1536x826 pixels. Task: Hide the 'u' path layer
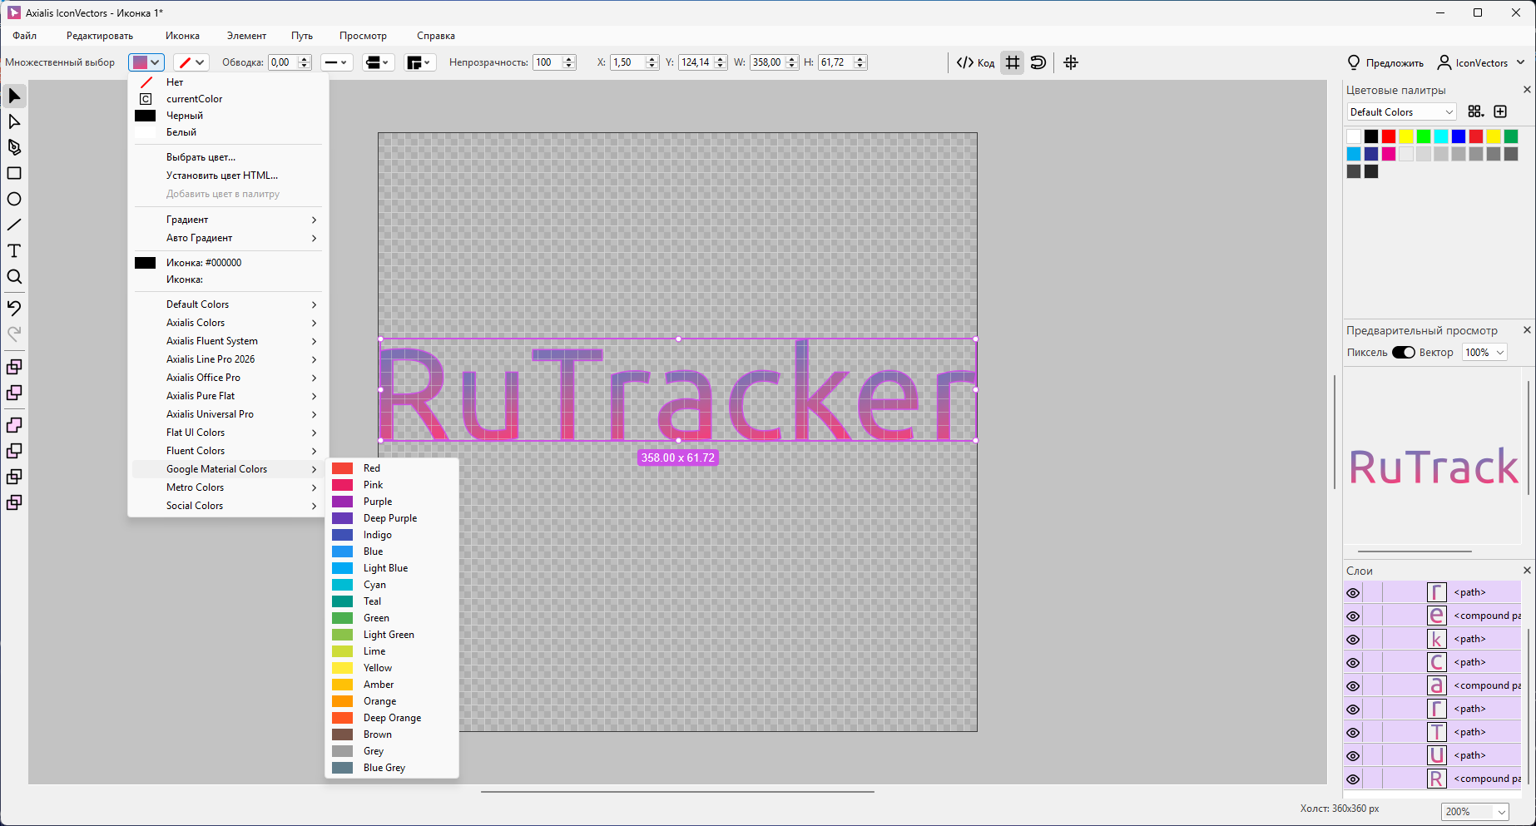(x=1353, y=756)
